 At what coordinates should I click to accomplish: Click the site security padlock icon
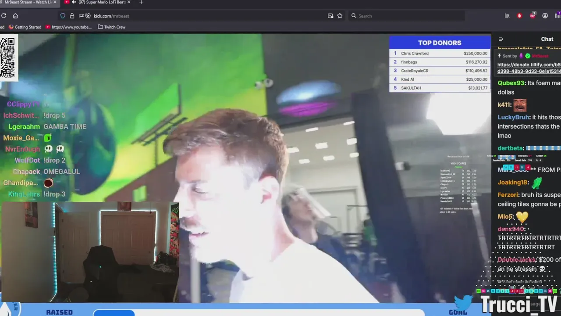pos(72,16)
